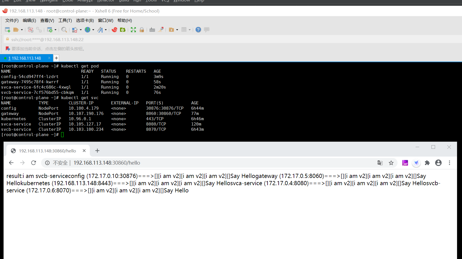462x259 pixels.
Task: Open the 工具(T) menu
Action: tap(65, 21)
